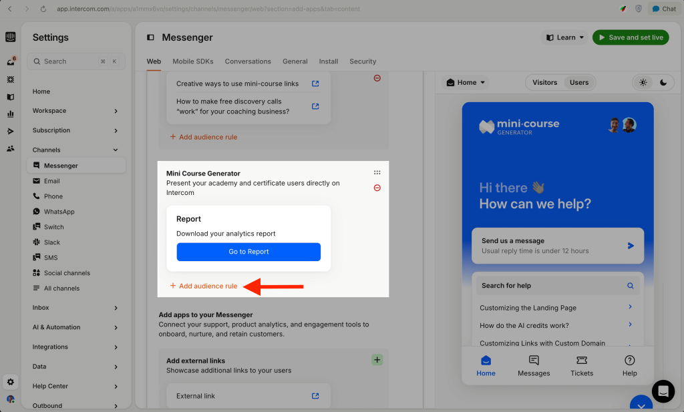Open Chat button in browser toolbar

(663, 9)
